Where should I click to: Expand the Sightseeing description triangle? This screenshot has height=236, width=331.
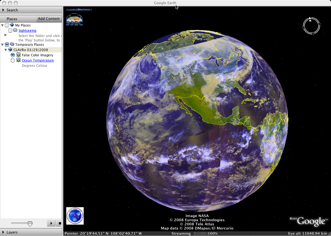pyautogui.click(x=6, y=35)
